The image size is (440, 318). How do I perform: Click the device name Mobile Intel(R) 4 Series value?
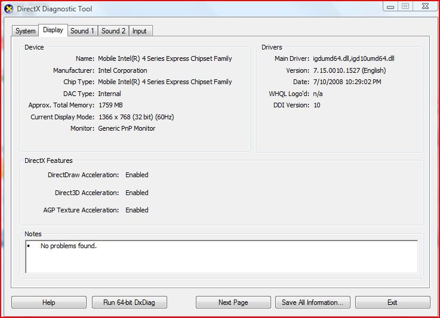(165, 58)
